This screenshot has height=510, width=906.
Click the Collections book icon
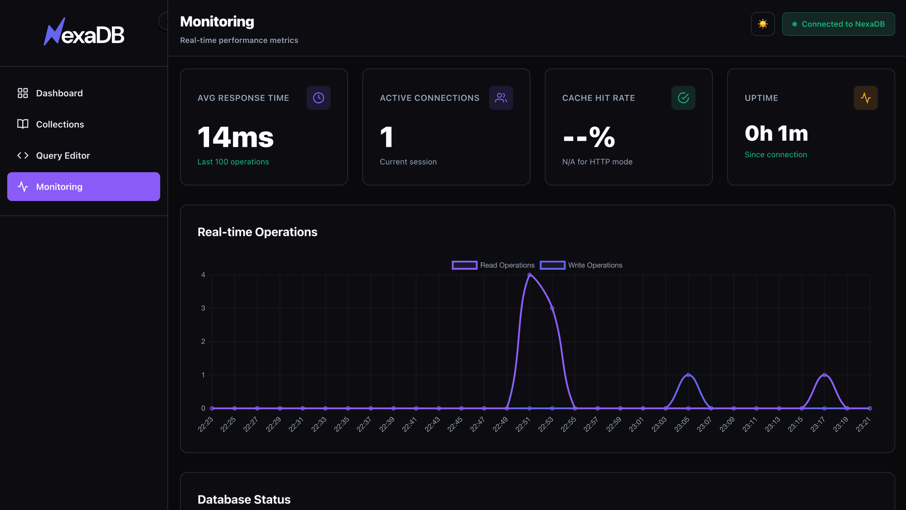(x=22, y=124)
